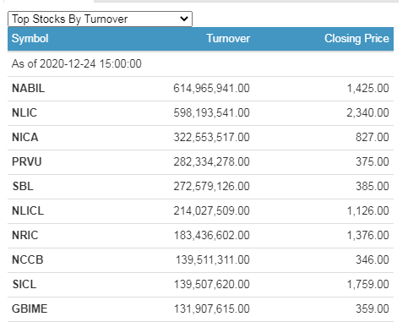This screenshot has width=408, height=322.
Task: Open the GBIME stock symbol
Action: 30,309
